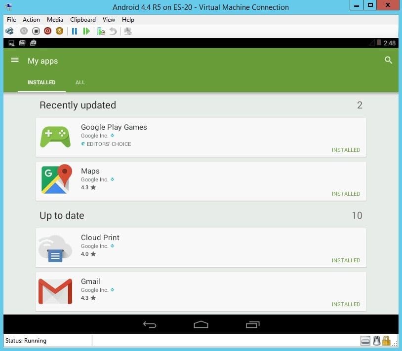Click the Cloud Print 4.0 rating

point(88,254)
